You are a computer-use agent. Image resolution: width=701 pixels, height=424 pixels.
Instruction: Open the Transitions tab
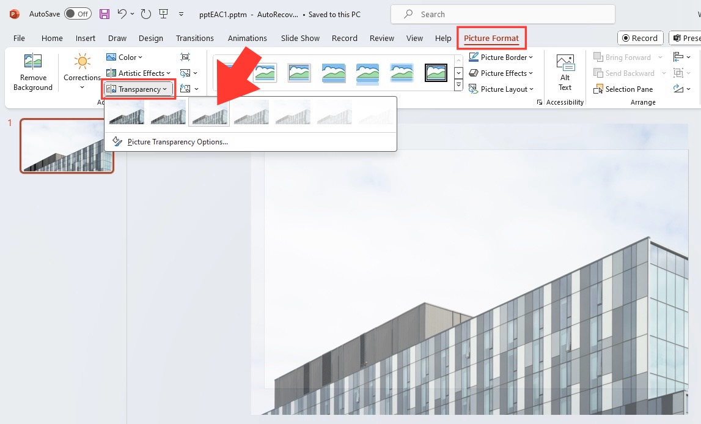pyautogui.click(x=195, y=38)
